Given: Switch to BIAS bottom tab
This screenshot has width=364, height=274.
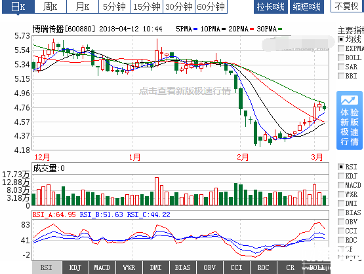Looking at the screenshot, I should (x=183, y=267).
